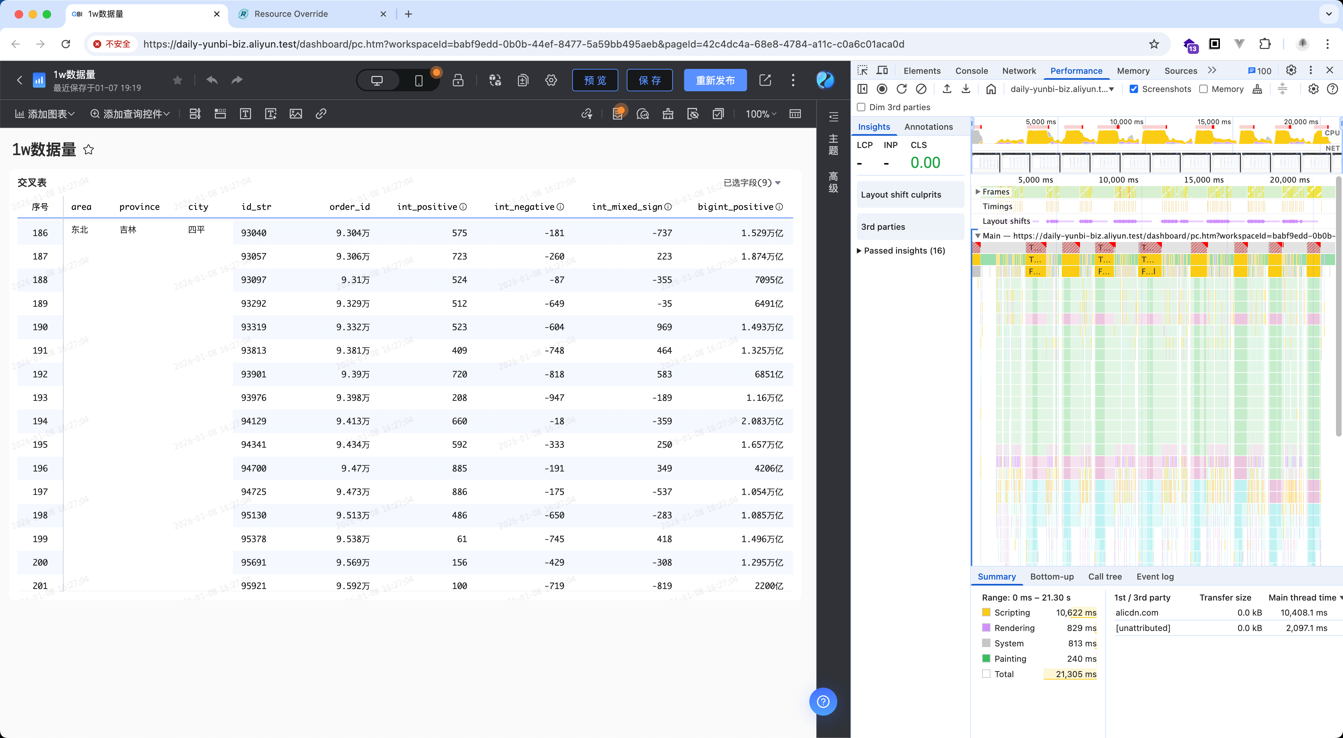
Task: Open the 已选字段(9) dropdown
Action: pyautogui.click(x=752, y=183)
